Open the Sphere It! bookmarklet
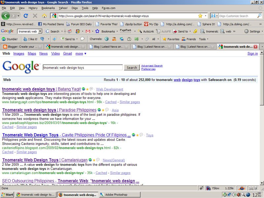 206,24
